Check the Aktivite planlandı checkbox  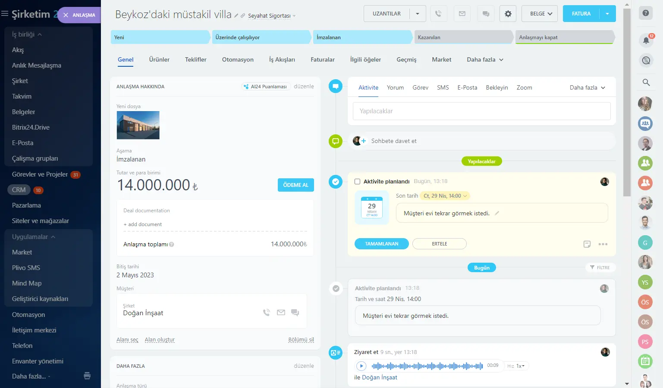click(357, 182)
